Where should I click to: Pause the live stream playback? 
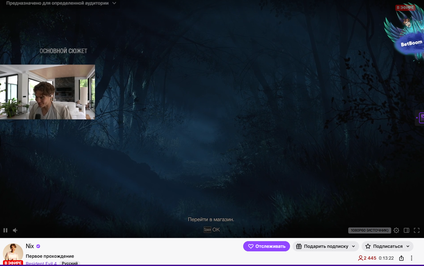click(x=5, y=230)
